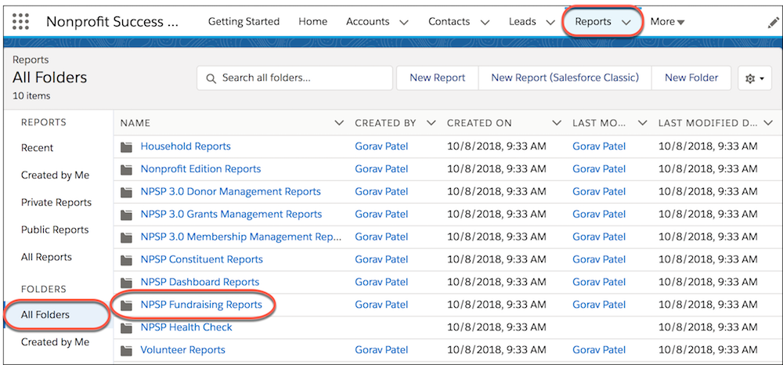Click Created On date in NPSP Health Check row

[x=496, y=327]
